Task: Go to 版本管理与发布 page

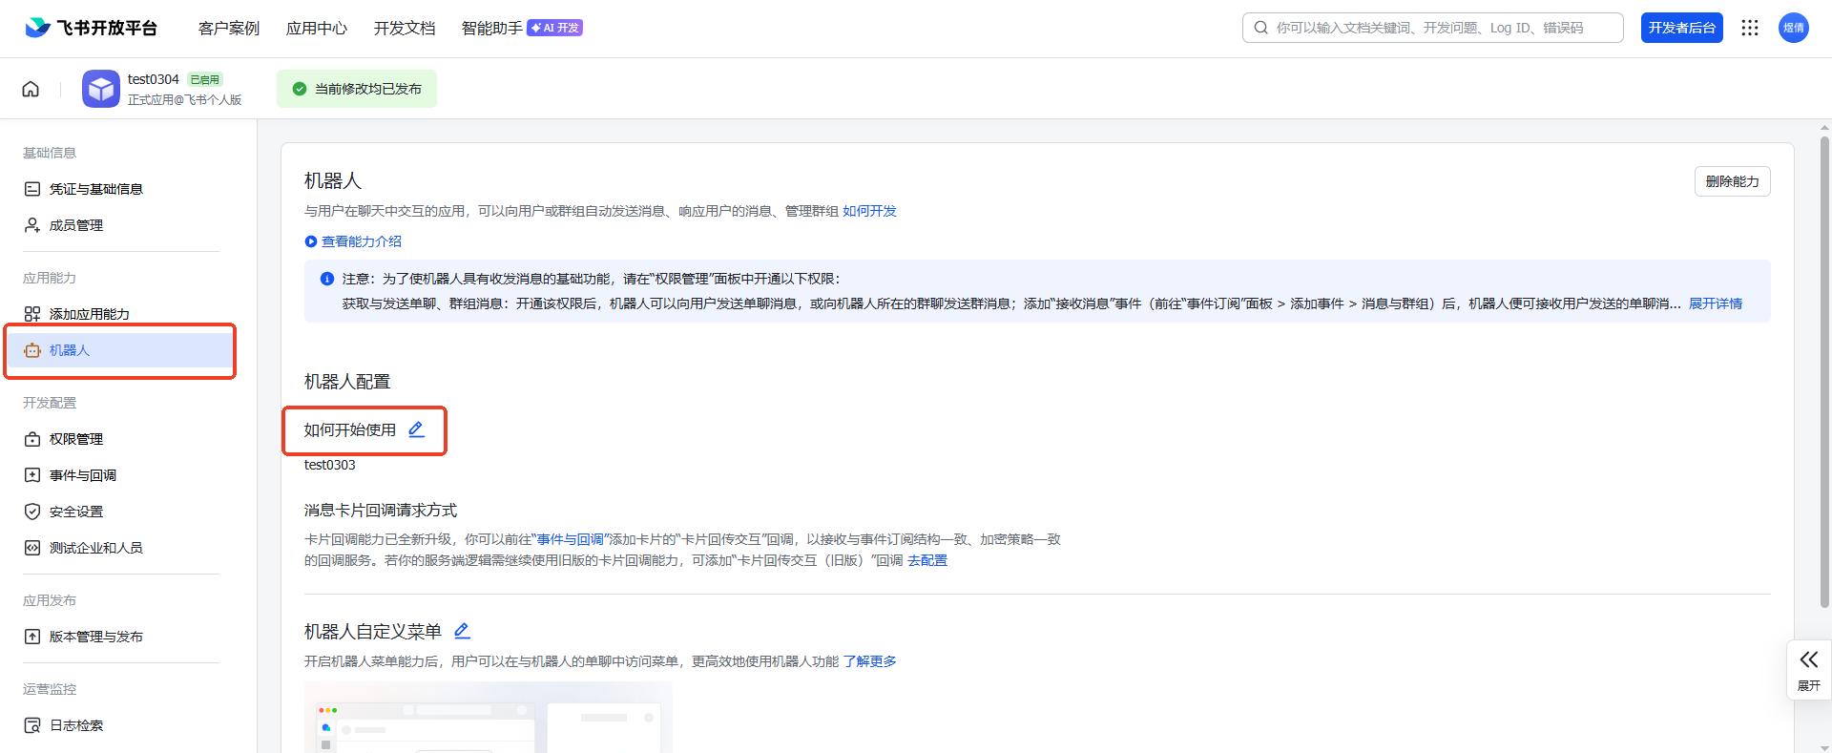Action: [95, 637]
